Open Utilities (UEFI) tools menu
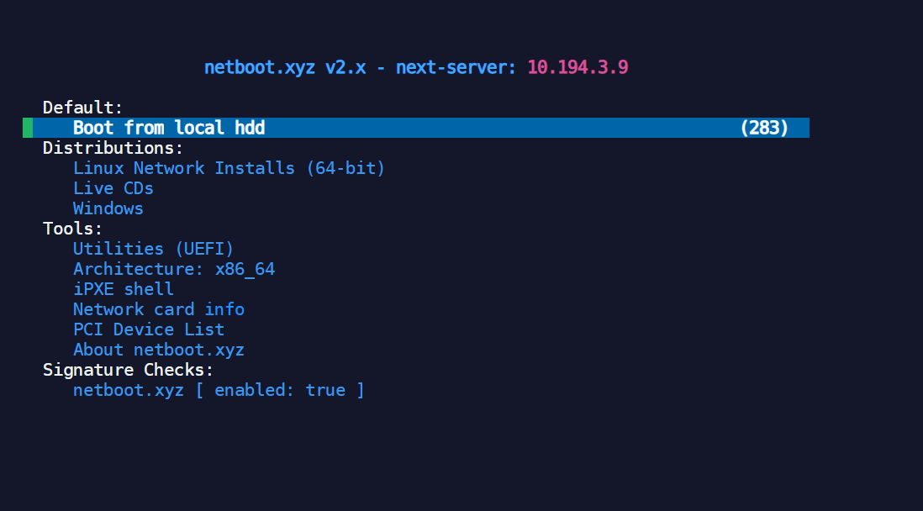 click(x=153, y=249)
